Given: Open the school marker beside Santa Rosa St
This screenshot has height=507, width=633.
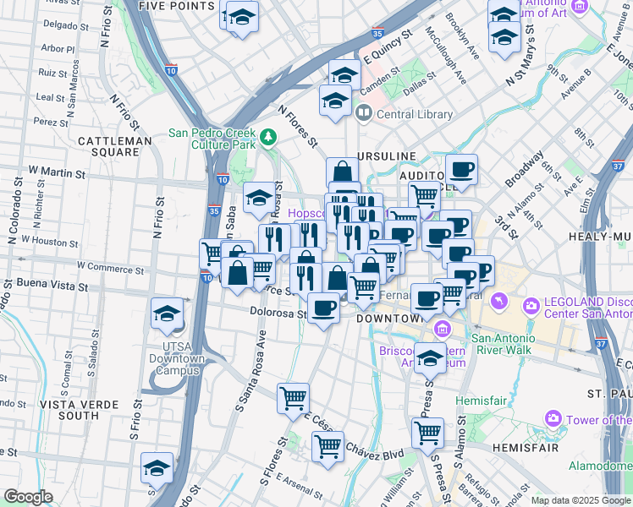Looking at the screenshot, I should pyautogui.click(x=259, y=198).
